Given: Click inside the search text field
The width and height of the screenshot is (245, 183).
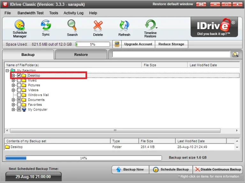Looking at the screenshot, I should point(171,54).
